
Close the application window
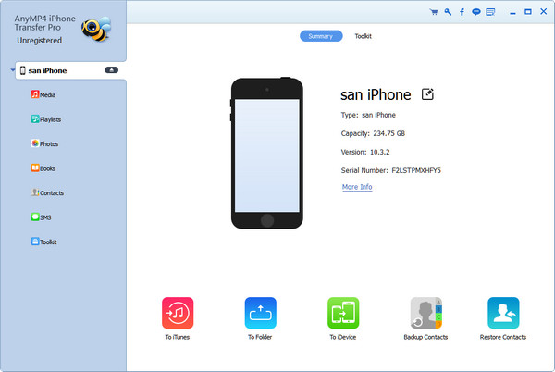pyautogui.click(x=544, y=12)
